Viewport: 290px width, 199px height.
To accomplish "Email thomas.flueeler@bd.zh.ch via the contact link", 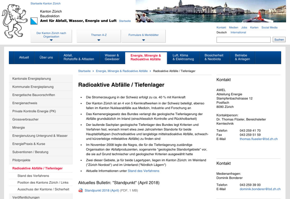I will (258, 139).
